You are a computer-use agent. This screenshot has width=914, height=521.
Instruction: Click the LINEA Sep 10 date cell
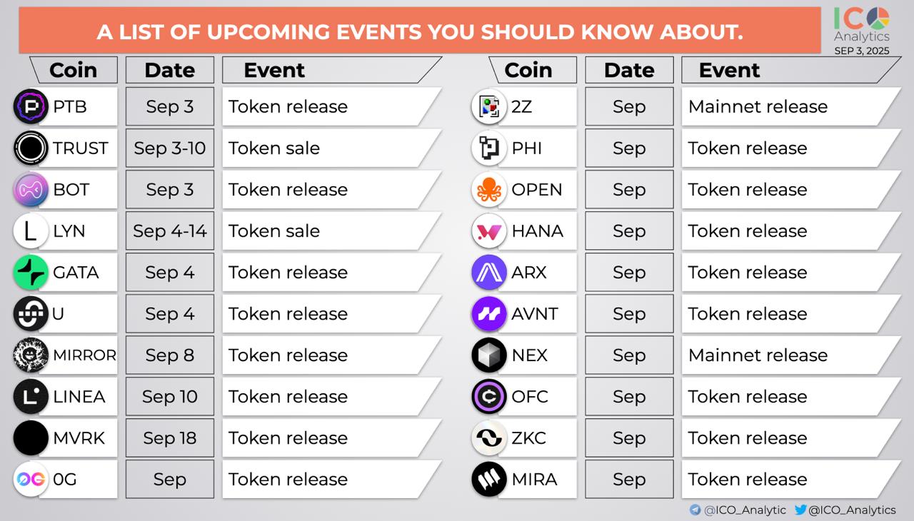pos(170,397)
